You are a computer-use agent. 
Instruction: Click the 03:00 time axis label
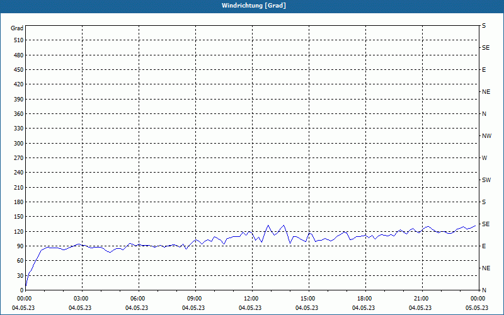(x=83, y=299)
